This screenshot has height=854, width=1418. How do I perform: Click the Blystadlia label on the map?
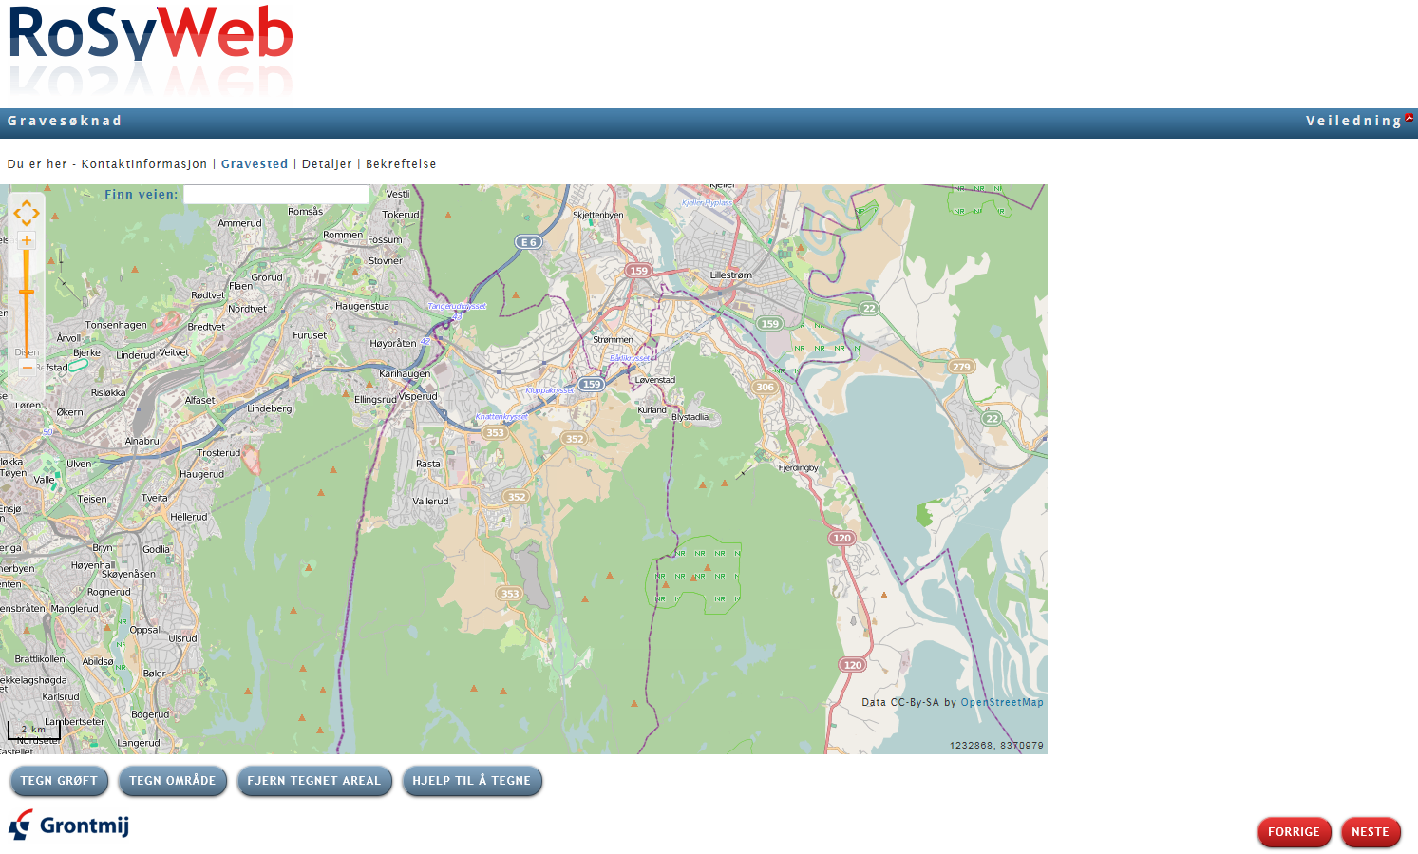690,417
